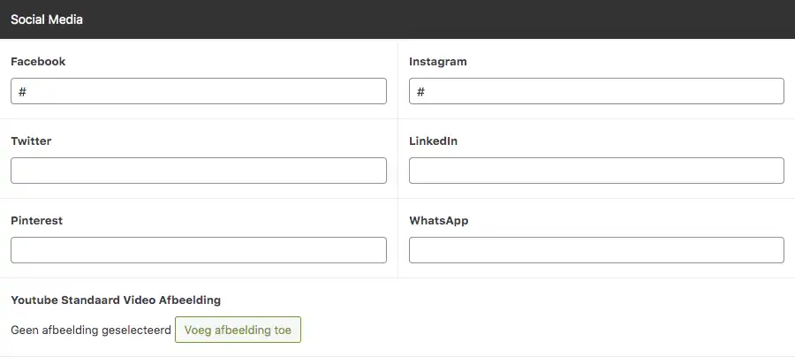Click the 'Youtube Standaard Video Afbeelding' label
Viewport: 795px width, 357px height.
click(x=116, y=300)
